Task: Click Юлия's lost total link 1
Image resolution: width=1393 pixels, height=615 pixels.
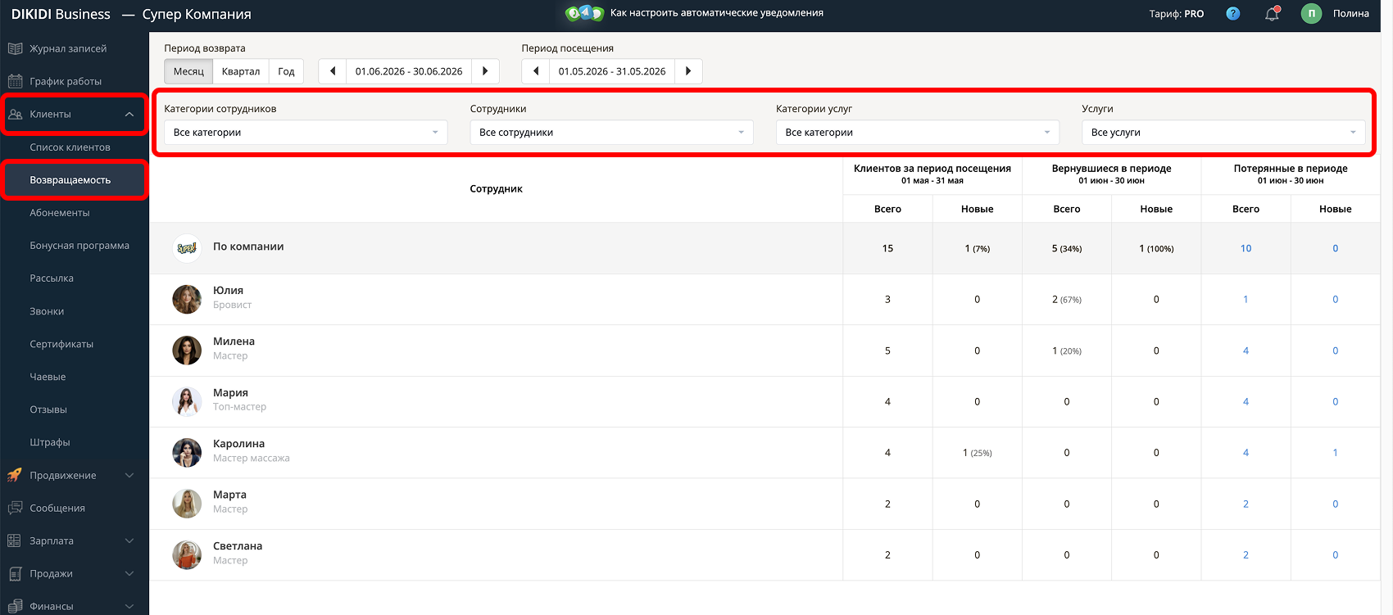Action: 1246,299
